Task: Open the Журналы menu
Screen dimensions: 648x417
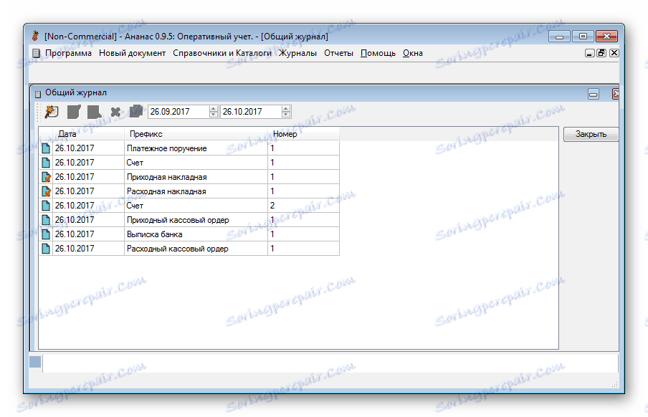Action: (x=298, y=53)
